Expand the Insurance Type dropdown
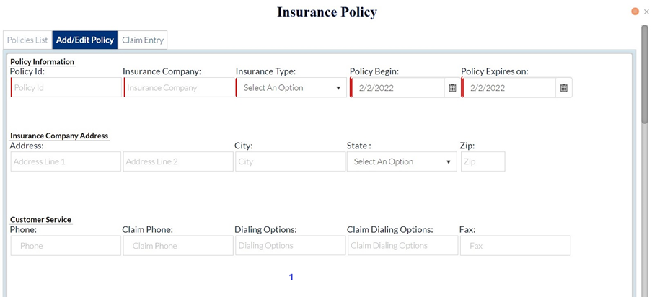 pos(291,88)
